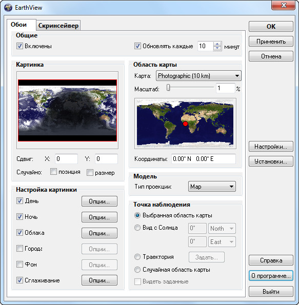This screenshot has height=305, width=299.
Task: Enable the Города checkbox
Action: [x=19, y=249]
